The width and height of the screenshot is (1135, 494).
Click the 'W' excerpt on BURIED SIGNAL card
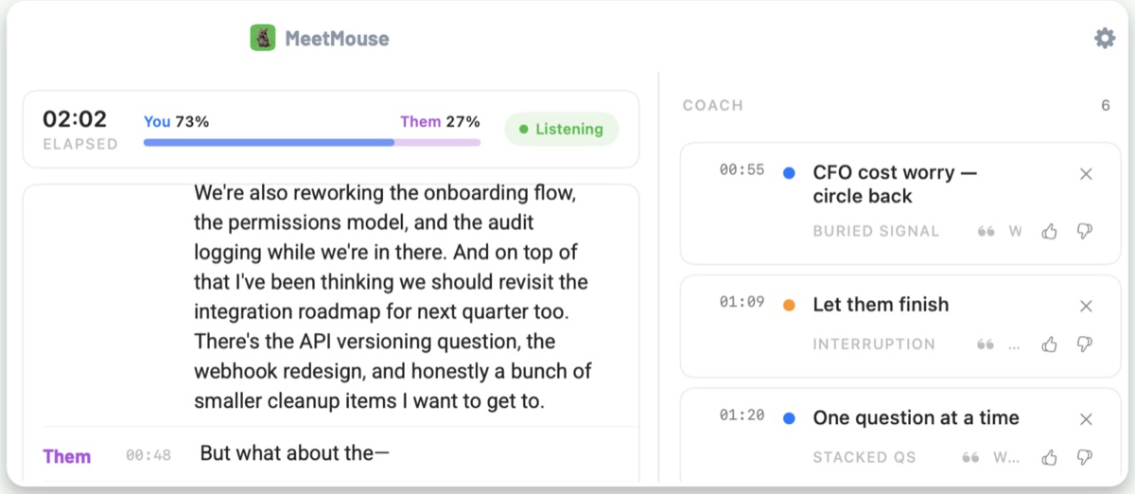click(x=1016, y=231)
